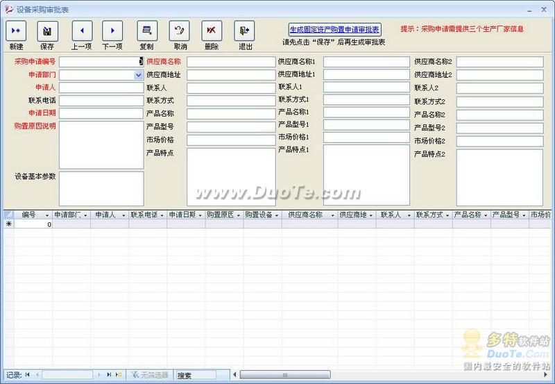Jump to last record in navigation bar
Viewport: 555px width, 384px height.
109,375
